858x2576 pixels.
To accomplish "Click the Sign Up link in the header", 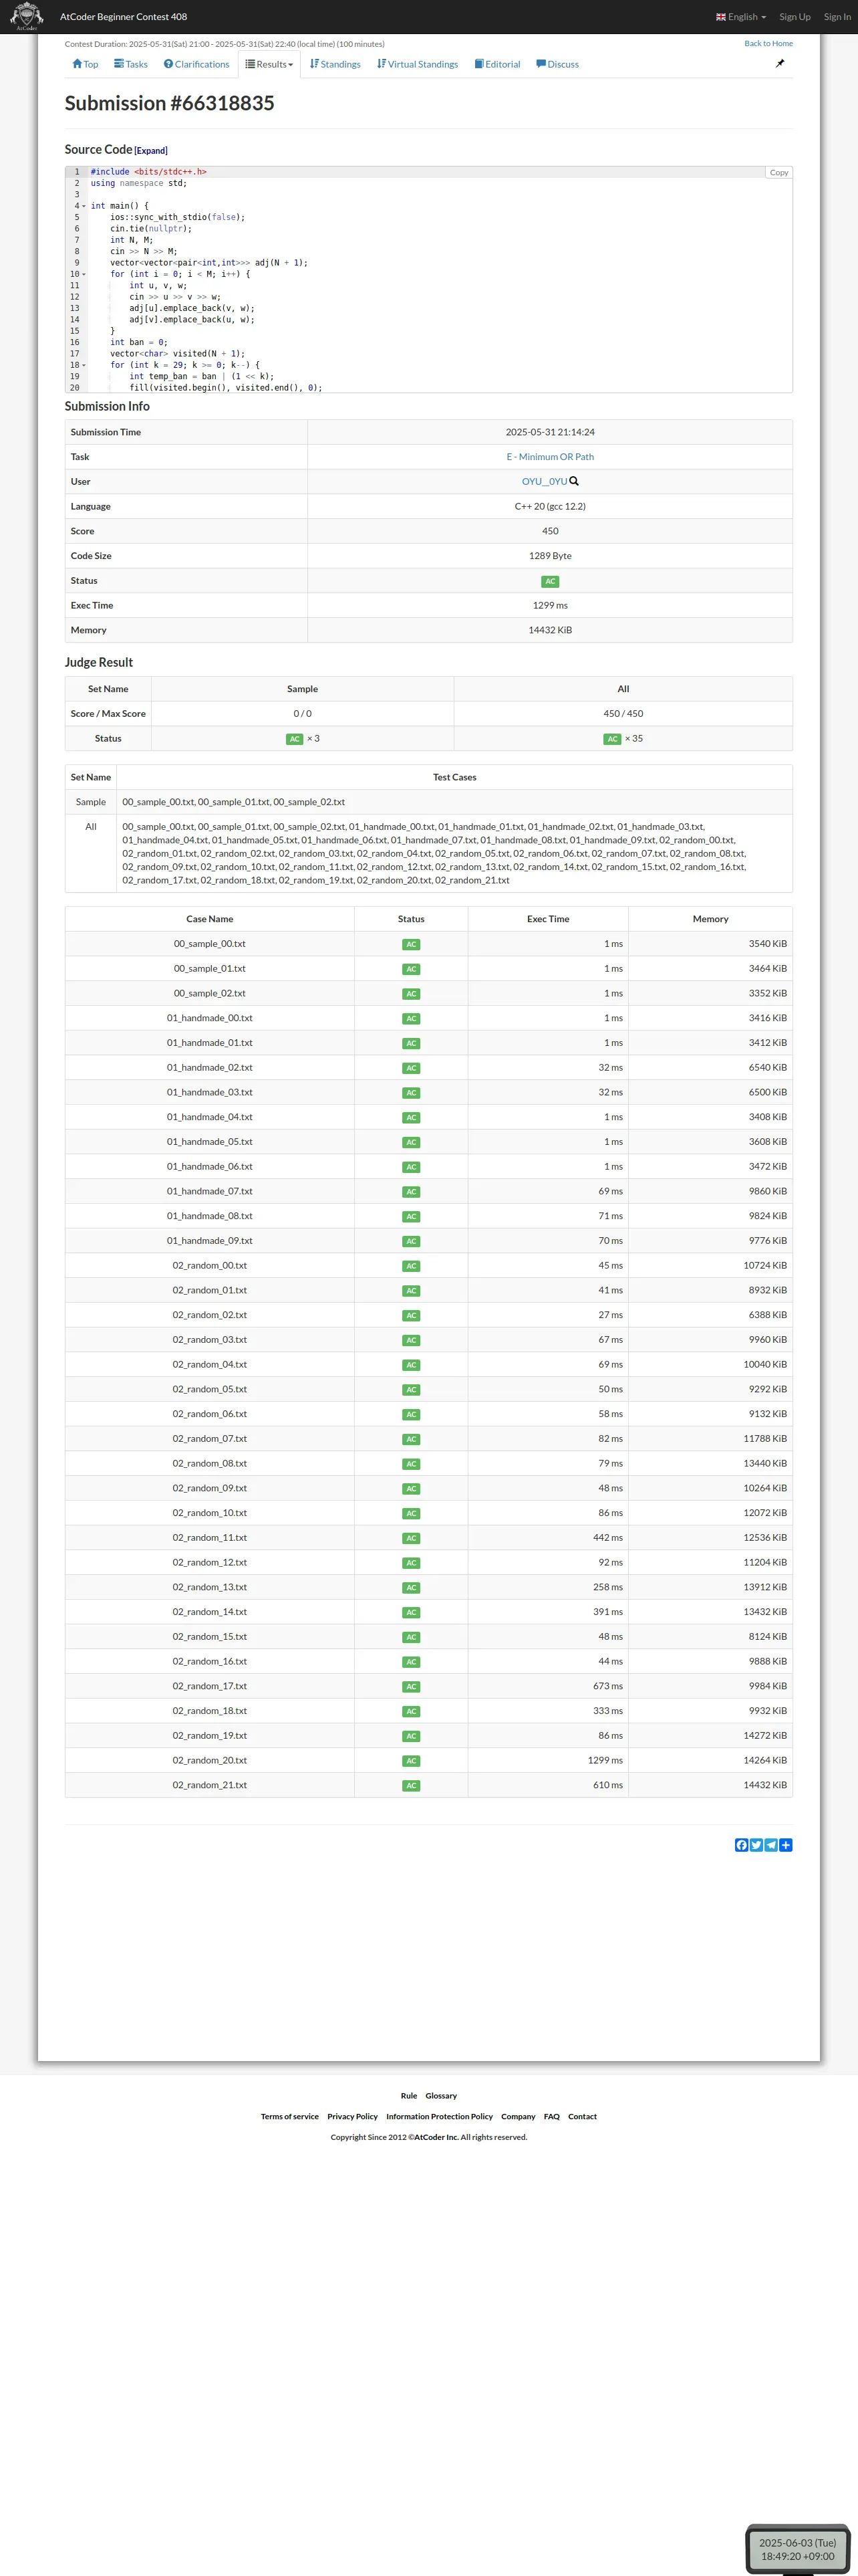I will [795, 17].
